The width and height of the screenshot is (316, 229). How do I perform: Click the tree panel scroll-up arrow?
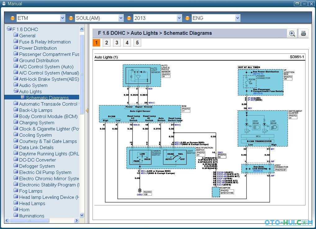[82, 29]
